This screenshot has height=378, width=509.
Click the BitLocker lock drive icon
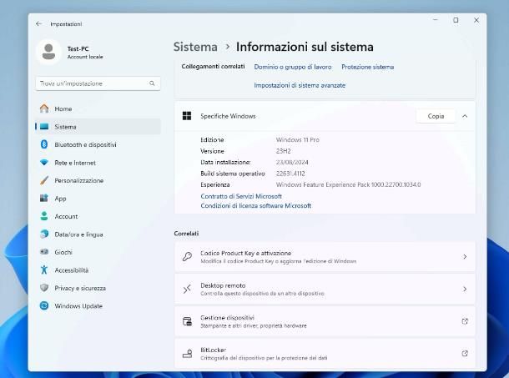coord(187,353)
